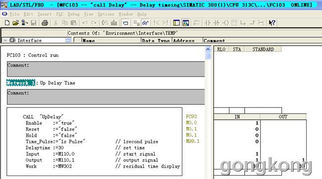Screen dimensions: 322x179
Task: Click the online/offline switch icon
Action: click(136, 23)
